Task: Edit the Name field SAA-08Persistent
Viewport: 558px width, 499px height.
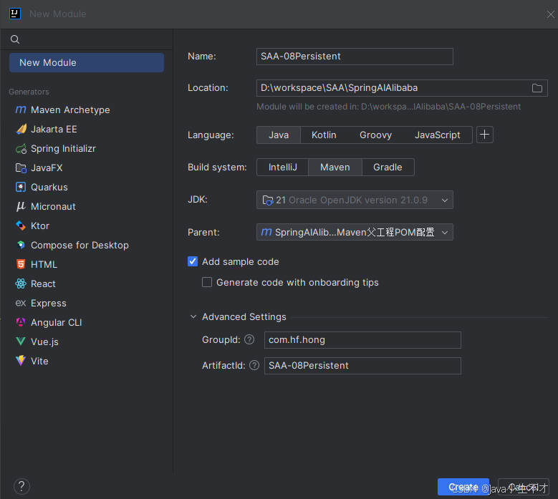Action: pyautogui.click(x=355, y=57)
